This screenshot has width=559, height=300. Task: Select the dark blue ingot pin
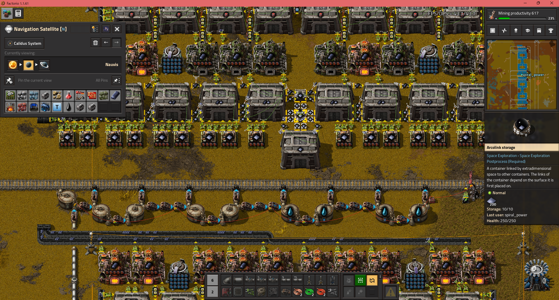[115, 95]
